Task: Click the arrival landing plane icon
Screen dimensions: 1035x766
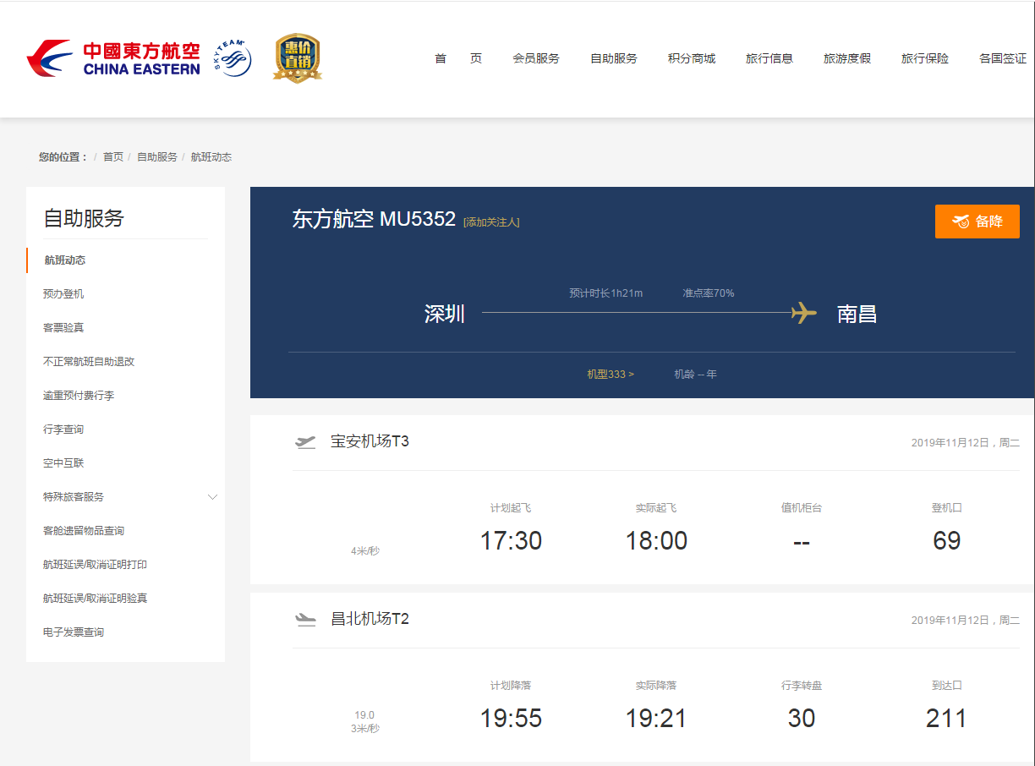Action: click(x=305, y=619)
